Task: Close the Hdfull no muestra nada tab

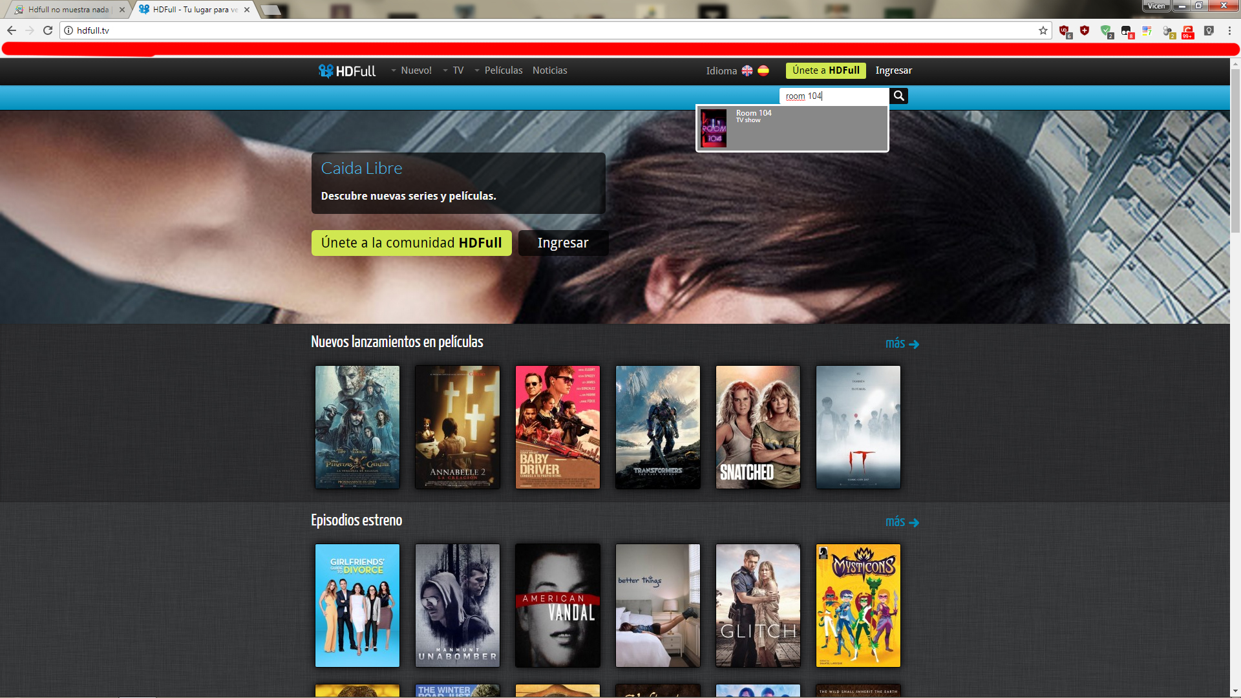Action: click(122, 10)
